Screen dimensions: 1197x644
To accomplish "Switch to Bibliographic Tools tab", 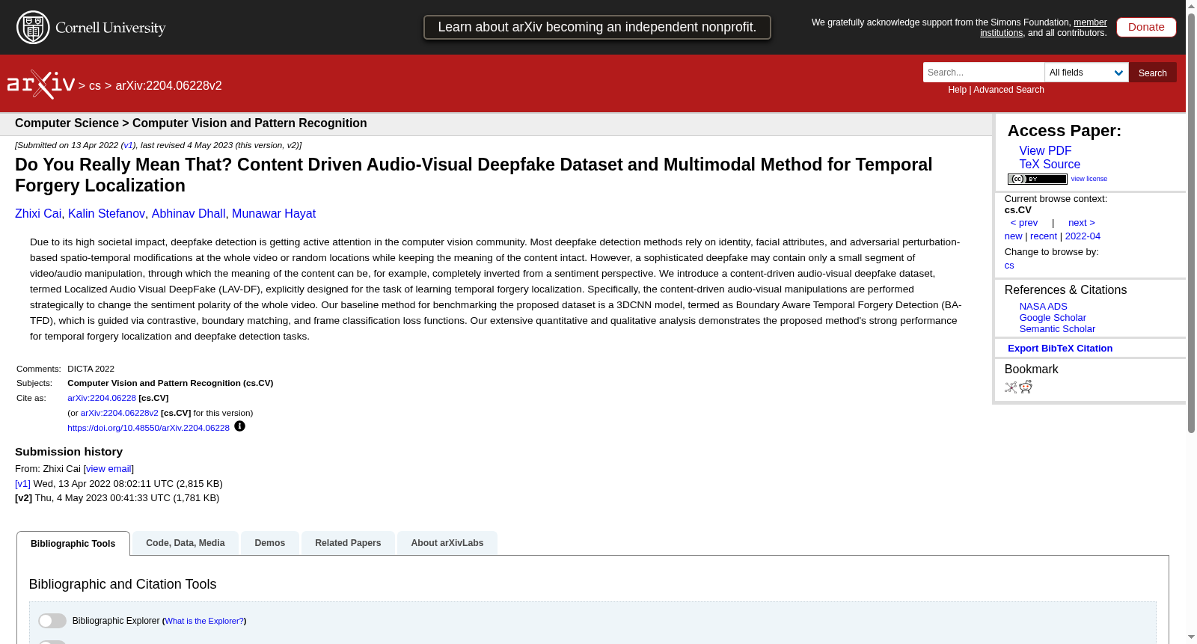I will [x=73, y=544].
